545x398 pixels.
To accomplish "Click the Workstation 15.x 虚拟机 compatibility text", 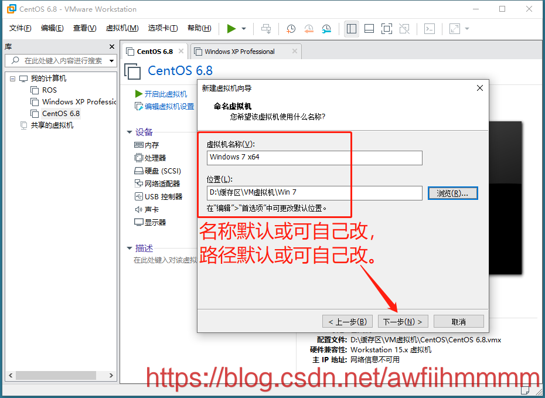I will (391, 350).
